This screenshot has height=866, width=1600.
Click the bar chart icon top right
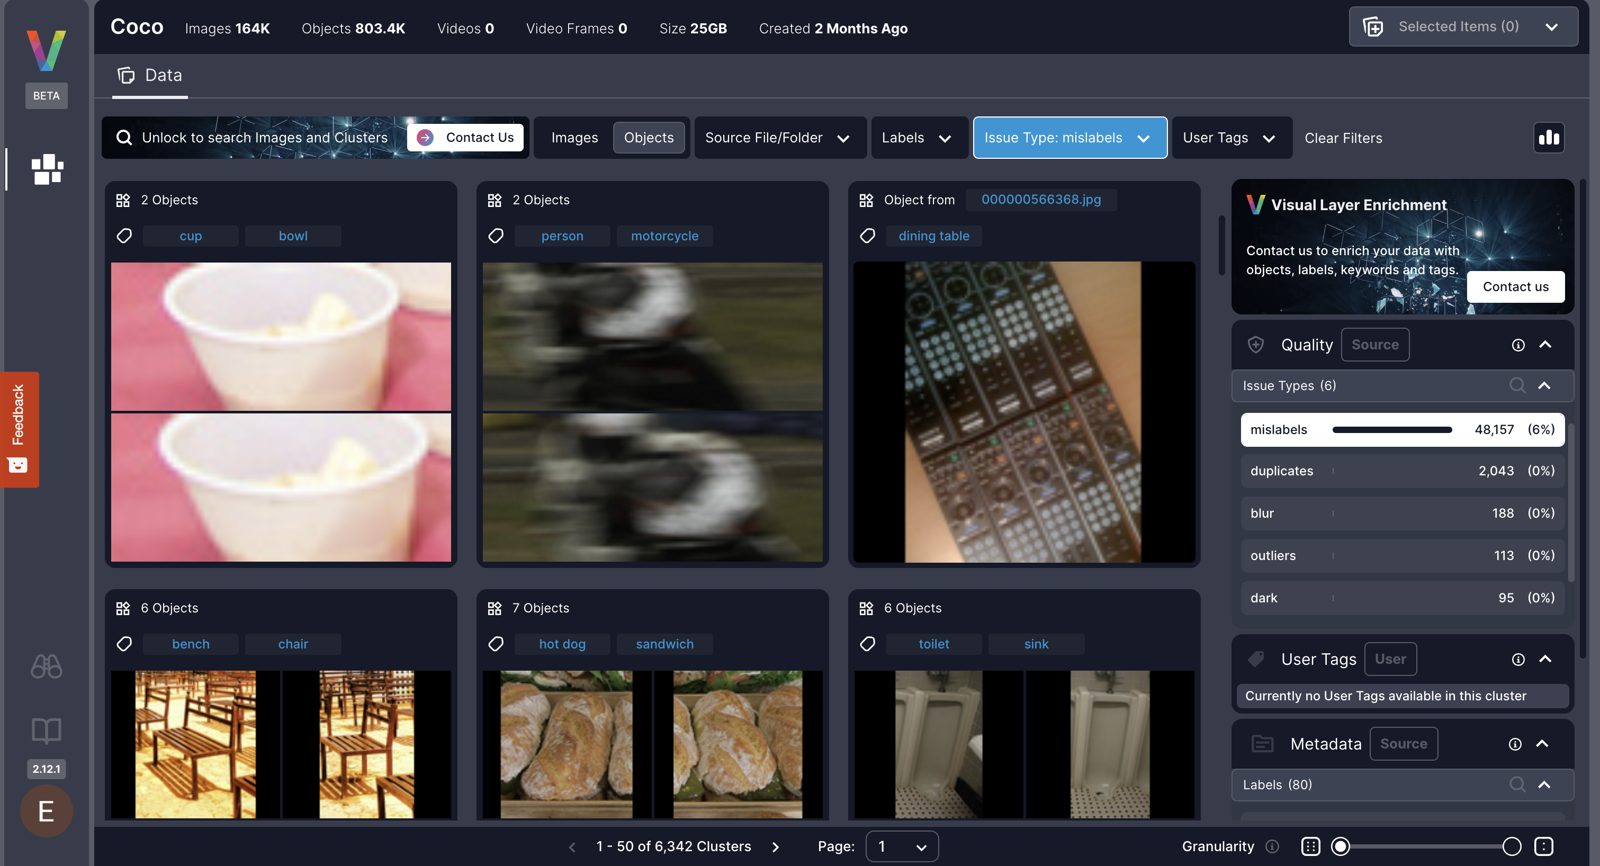pyautogui.click(x=1549, y=137)
